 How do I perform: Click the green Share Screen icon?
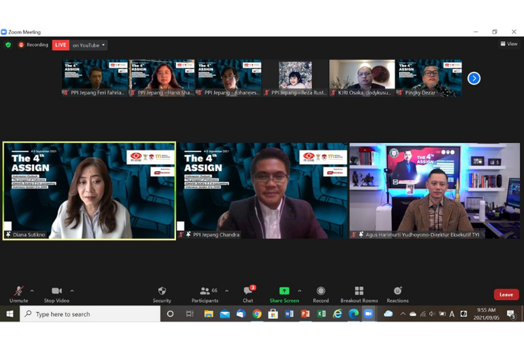(x=284, y=291)
